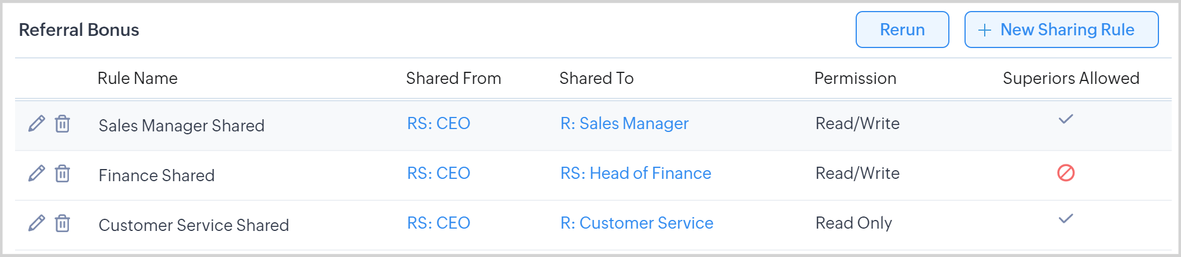Click the plus icon for new sharing rule

click(984, 30)
